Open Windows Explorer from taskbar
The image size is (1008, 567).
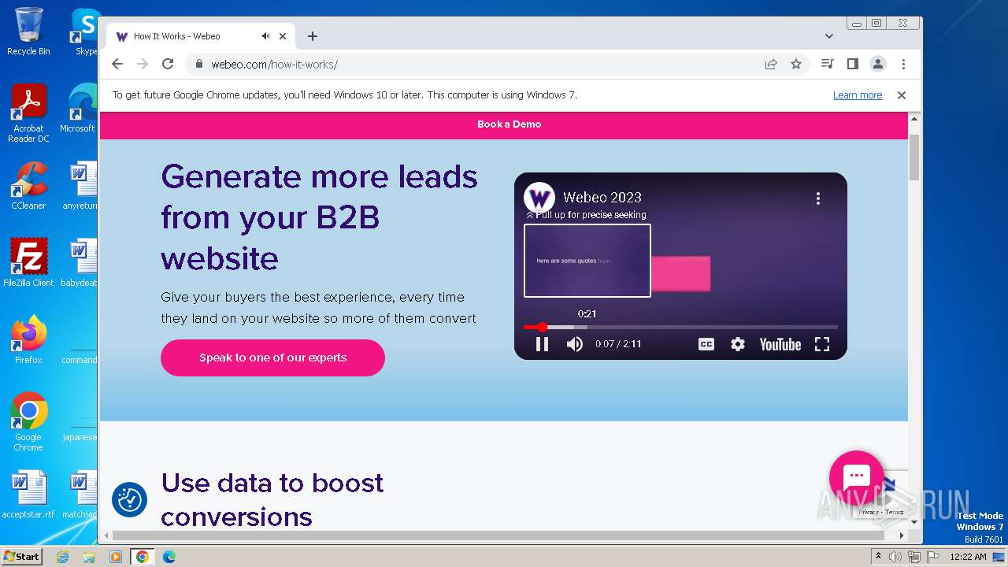point(89,557)
